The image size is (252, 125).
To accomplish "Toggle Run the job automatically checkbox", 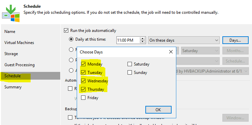I will pos(66,31).
